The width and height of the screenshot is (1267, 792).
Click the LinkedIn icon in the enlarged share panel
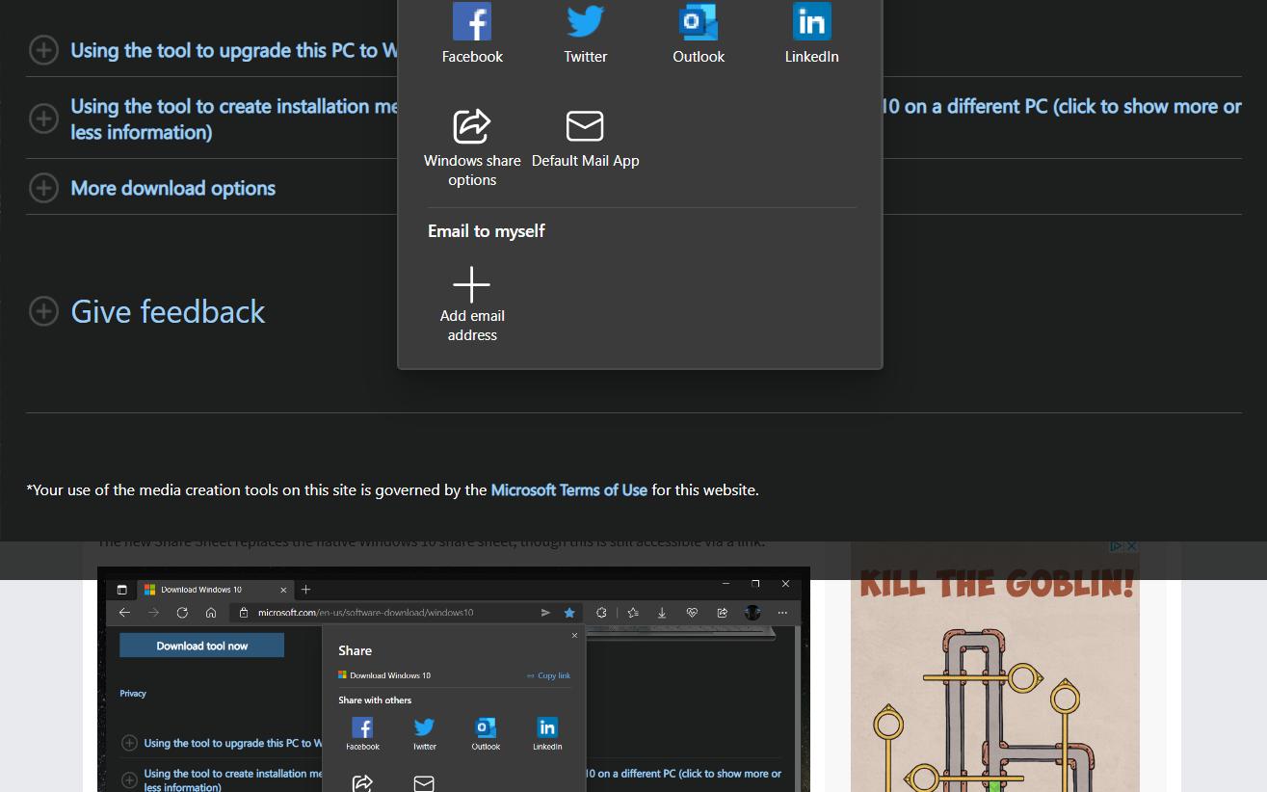tap(812, 21)
